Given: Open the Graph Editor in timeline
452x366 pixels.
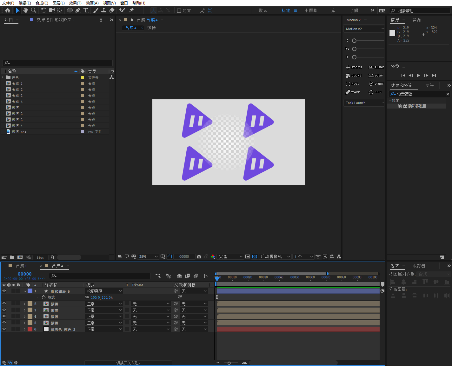Looking at the screenshot, I should 207,276.
